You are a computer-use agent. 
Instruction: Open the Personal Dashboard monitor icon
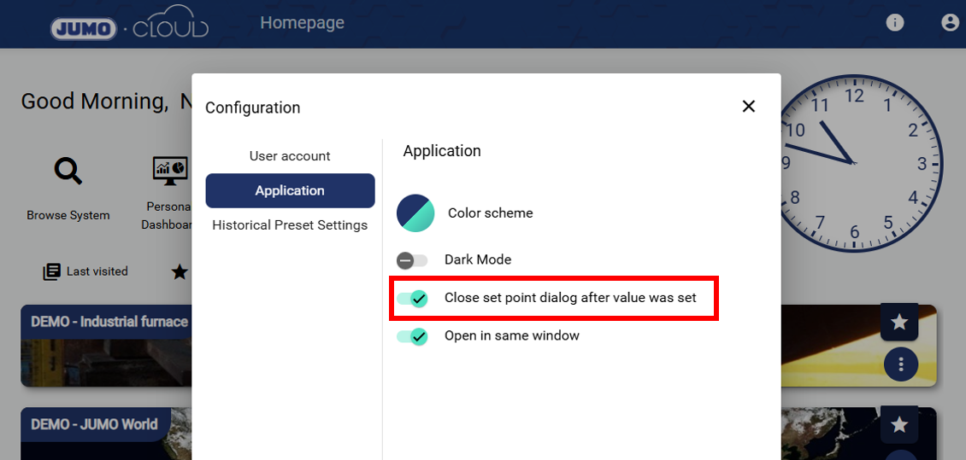point(169,171)
